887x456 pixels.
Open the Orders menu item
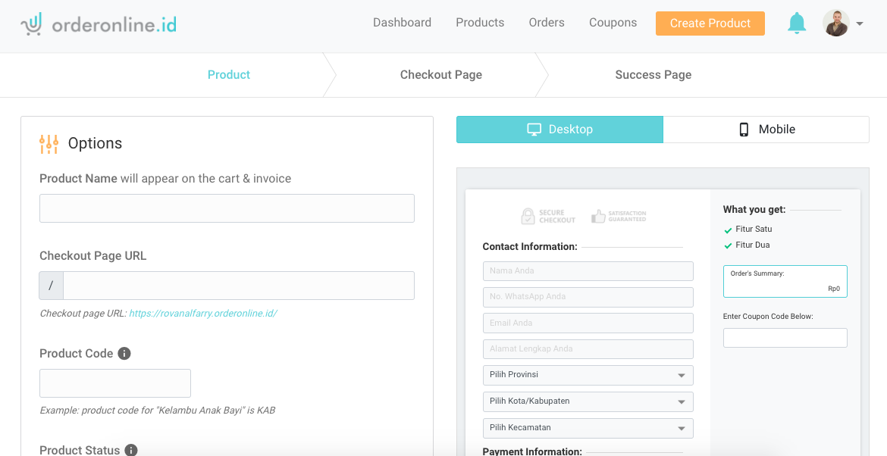click(x=547, y=23)
